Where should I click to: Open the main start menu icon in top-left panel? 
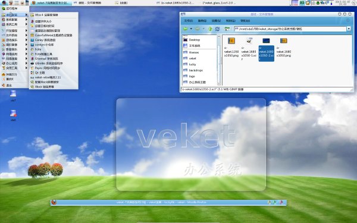point(4,3)
